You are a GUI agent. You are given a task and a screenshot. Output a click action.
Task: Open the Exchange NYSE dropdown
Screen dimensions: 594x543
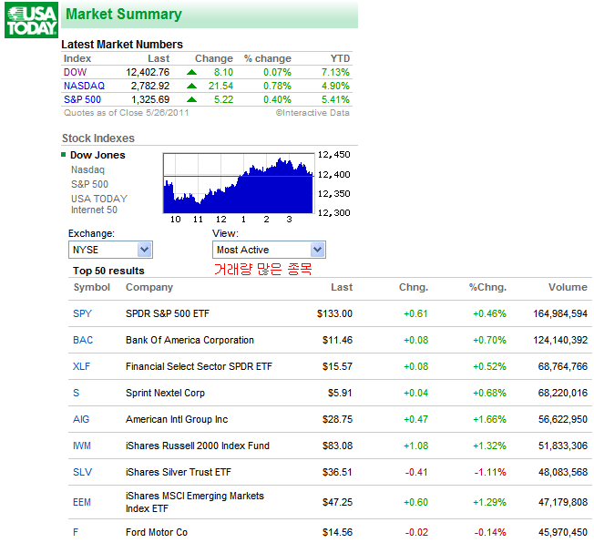coord(110,250)
